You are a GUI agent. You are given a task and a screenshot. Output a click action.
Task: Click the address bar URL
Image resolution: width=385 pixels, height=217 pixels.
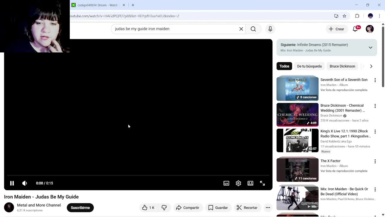coord(125,16)
